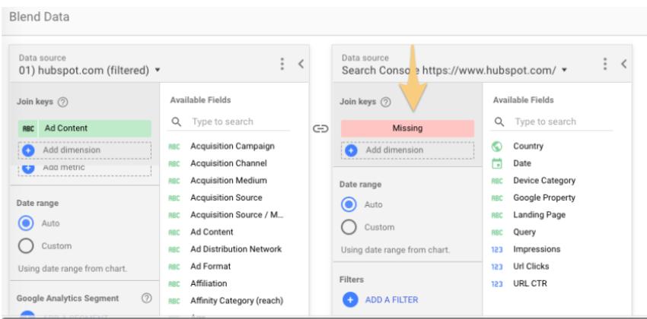This screenshot has width=647, height=319.
Task: Click the ABC type icon beside Ad Format
Action: (174, 267)
